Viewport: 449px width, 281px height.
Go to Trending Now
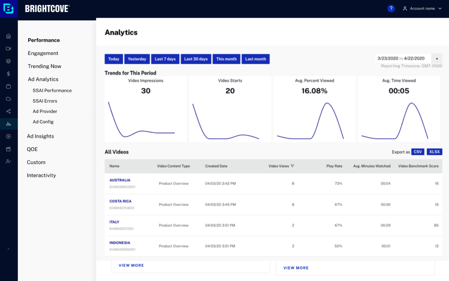point(45,66)
